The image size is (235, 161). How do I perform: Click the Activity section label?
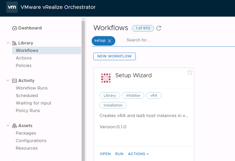coord(26,81)
